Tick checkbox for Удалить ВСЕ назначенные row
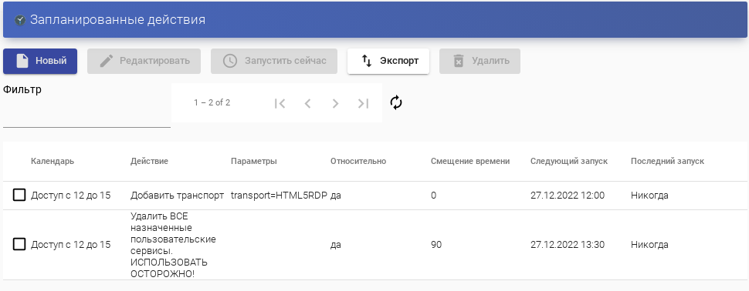Viewport: 749px width, 291px height. (19, 244)
